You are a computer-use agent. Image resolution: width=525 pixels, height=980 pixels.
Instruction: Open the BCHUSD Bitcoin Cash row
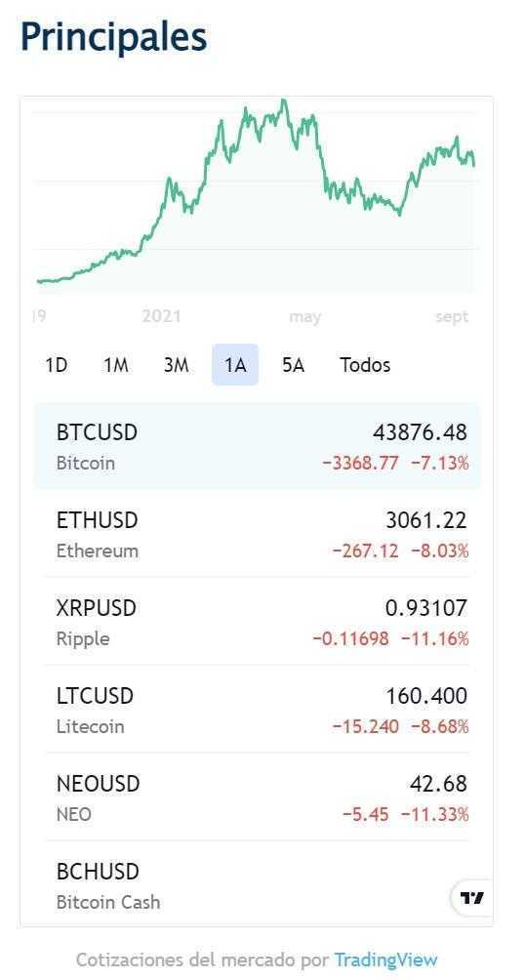pyautogui.click(x=257, y=883)
